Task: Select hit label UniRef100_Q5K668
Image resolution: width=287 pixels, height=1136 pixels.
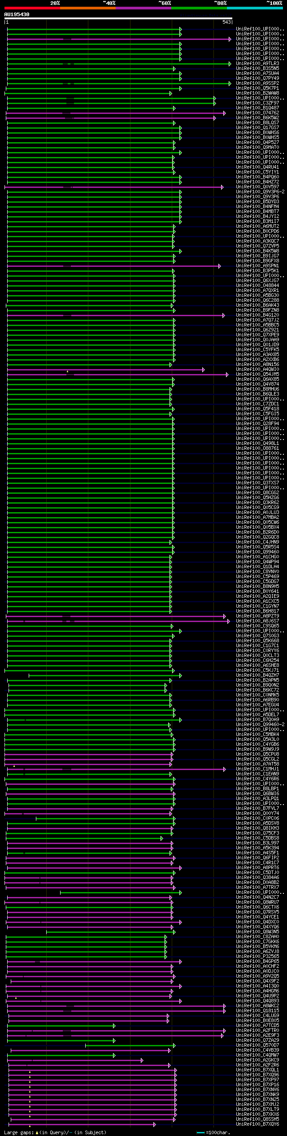Action: pos(257,641)
